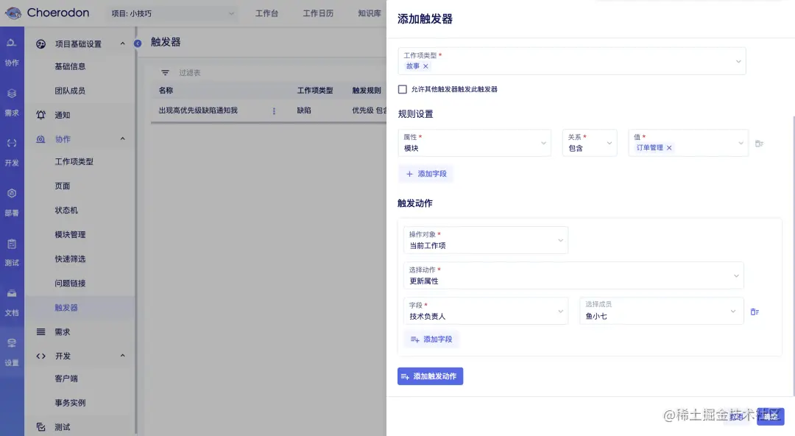
Task: Open the 设置 section in left rail
Action: click(12, 352)
